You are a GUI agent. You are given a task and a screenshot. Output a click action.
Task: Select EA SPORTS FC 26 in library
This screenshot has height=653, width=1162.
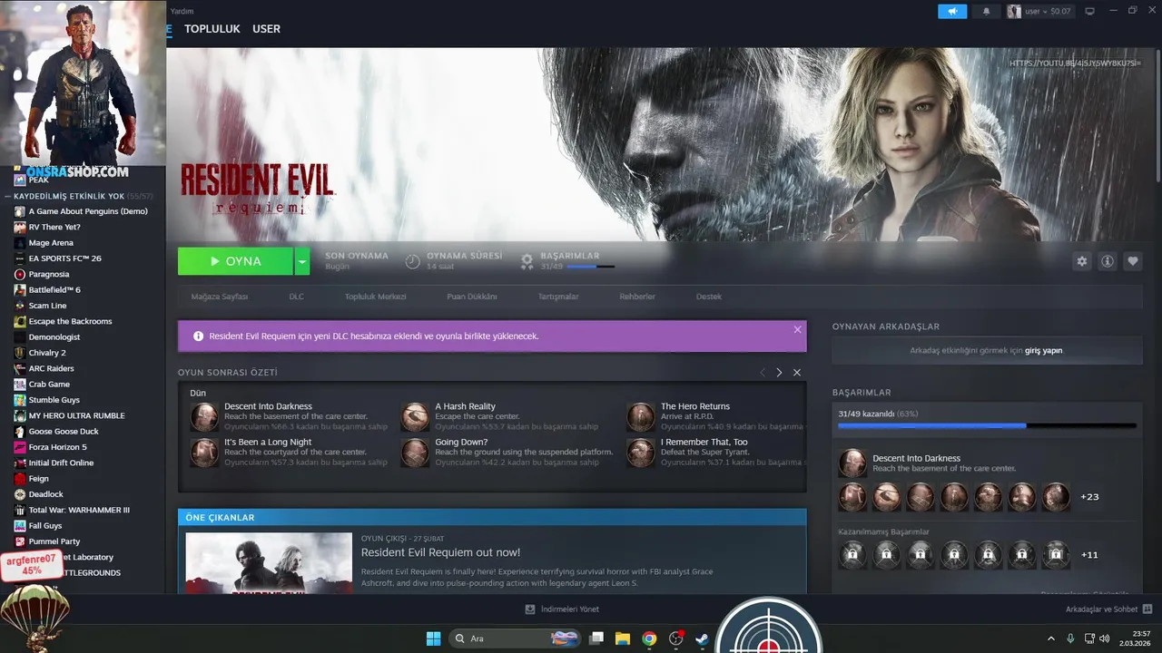click(x=64, y=258)
